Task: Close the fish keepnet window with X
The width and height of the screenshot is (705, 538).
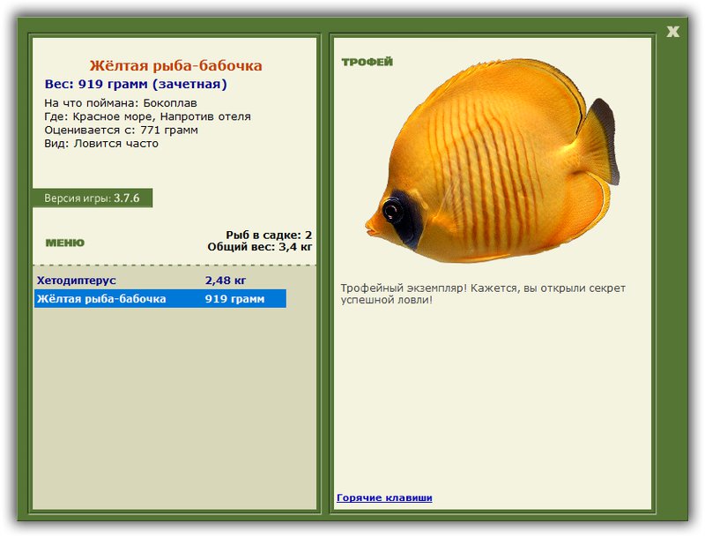Action: point(672,31)
